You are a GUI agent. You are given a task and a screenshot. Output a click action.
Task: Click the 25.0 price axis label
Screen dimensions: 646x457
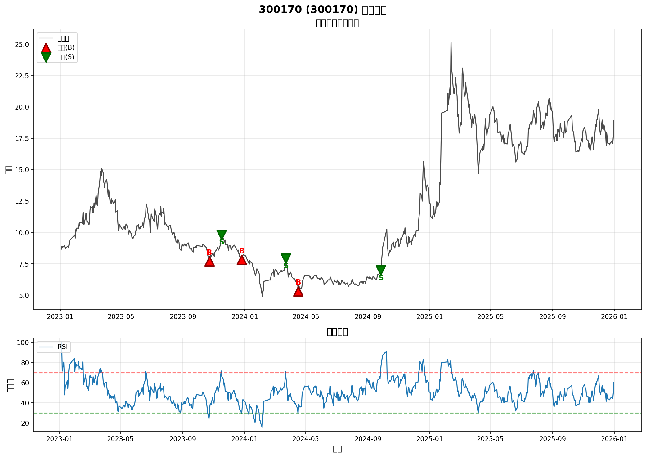tap(22, 44)
